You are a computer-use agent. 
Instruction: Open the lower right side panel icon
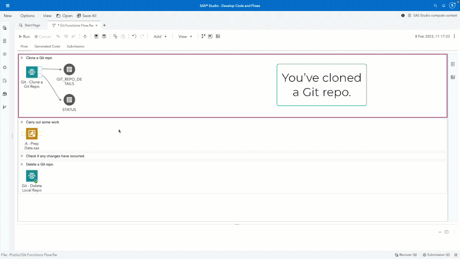(453, 77)
